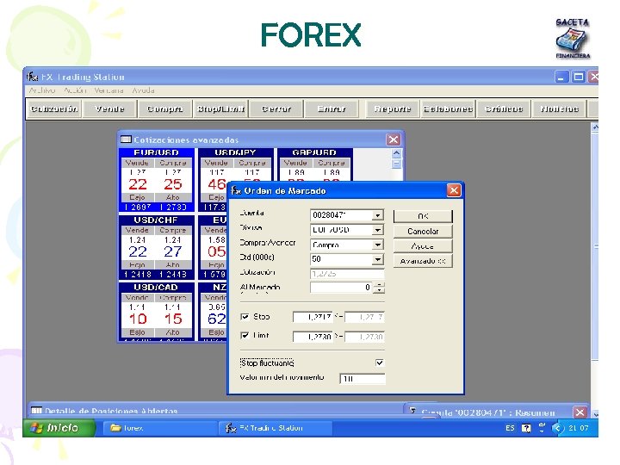Close the Cotizaciones avanzadas window
620x465 pixels.
(x=393, y=139)
